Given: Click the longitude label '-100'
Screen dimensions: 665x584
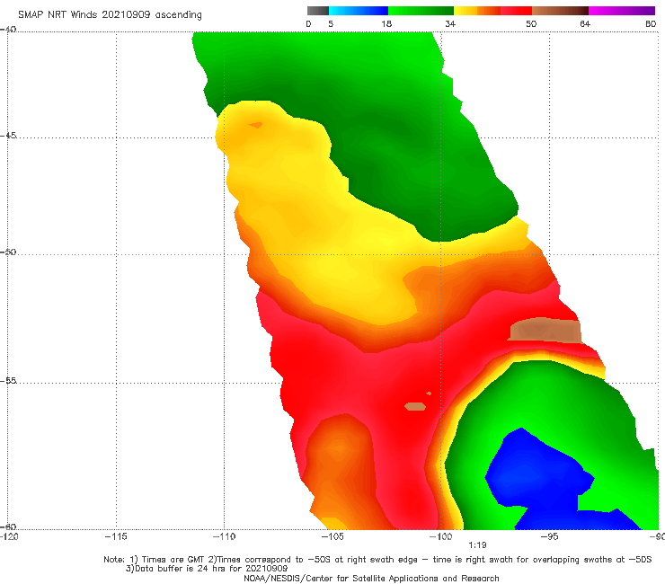Looking at the screenshot, I should tap(440, 536).
